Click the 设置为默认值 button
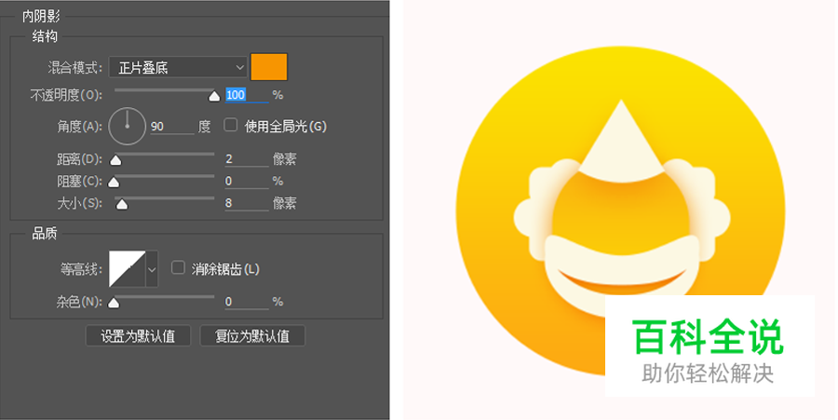 point(138,336)
